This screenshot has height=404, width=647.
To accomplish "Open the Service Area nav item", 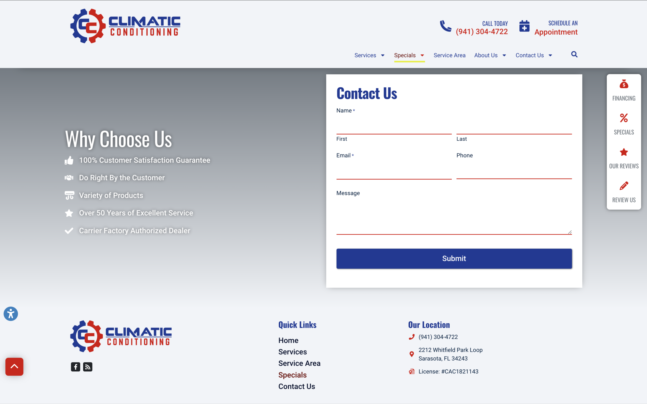I will 449,55.
